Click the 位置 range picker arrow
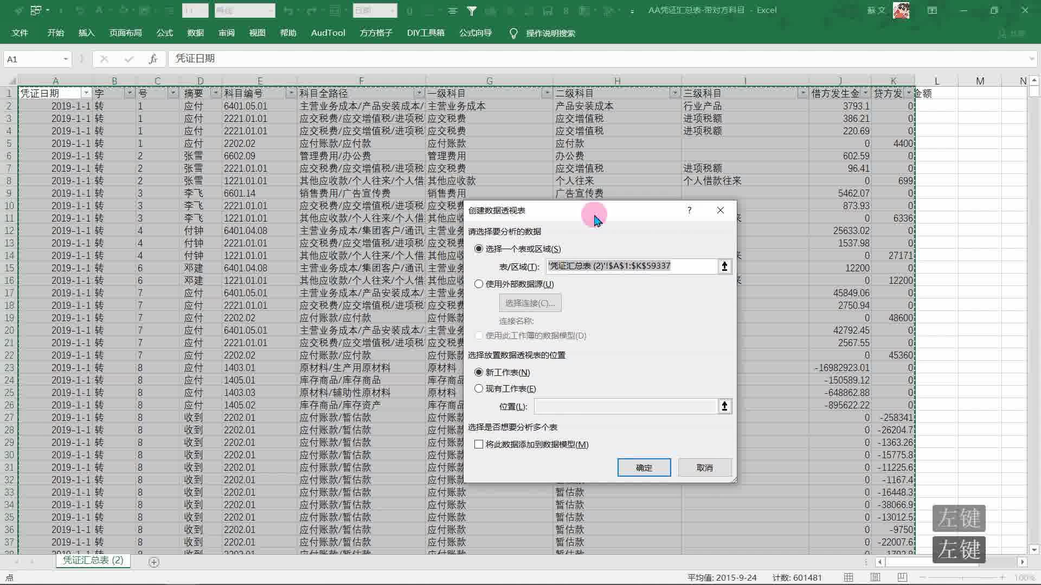Screen dimensions: 1041x585 tap(724, 406)
